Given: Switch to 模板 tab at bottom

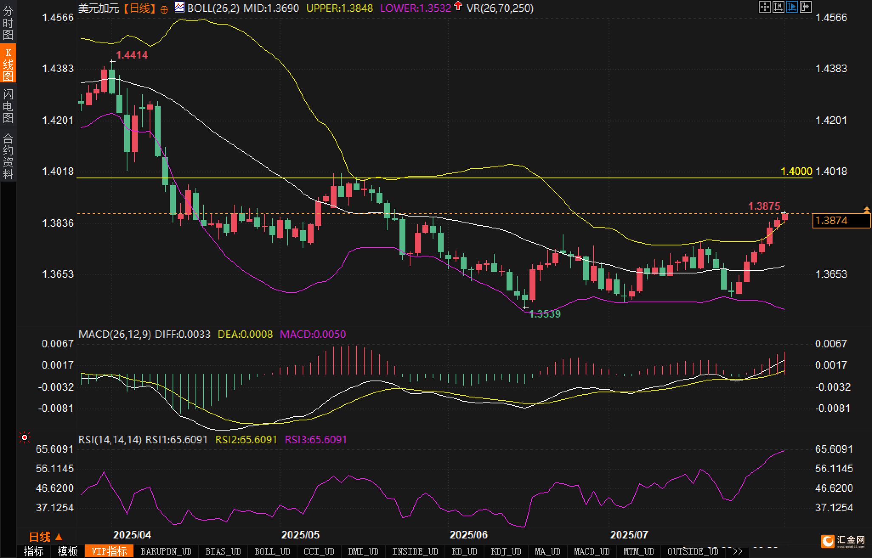Looking at the screenshot, I should (x=68, y=551).
